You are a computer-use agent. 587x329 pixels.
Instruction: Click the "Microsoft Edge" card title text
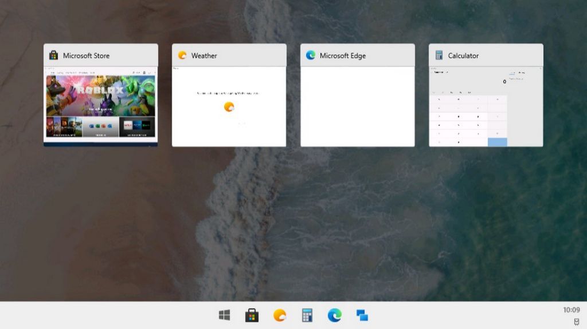point(342,56)
